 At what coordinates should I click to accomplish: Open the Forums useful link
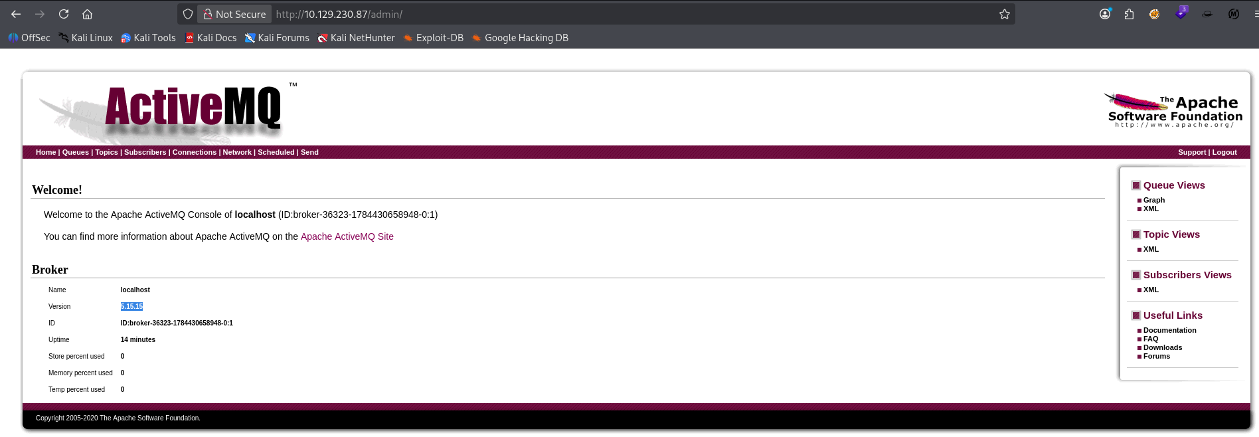pyautogui.click(x=1157, y=356)
